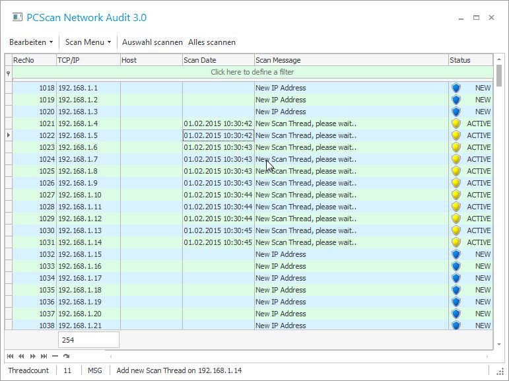
Task: Sort by Scan Date column header
Action: click(x=219, y=60)
